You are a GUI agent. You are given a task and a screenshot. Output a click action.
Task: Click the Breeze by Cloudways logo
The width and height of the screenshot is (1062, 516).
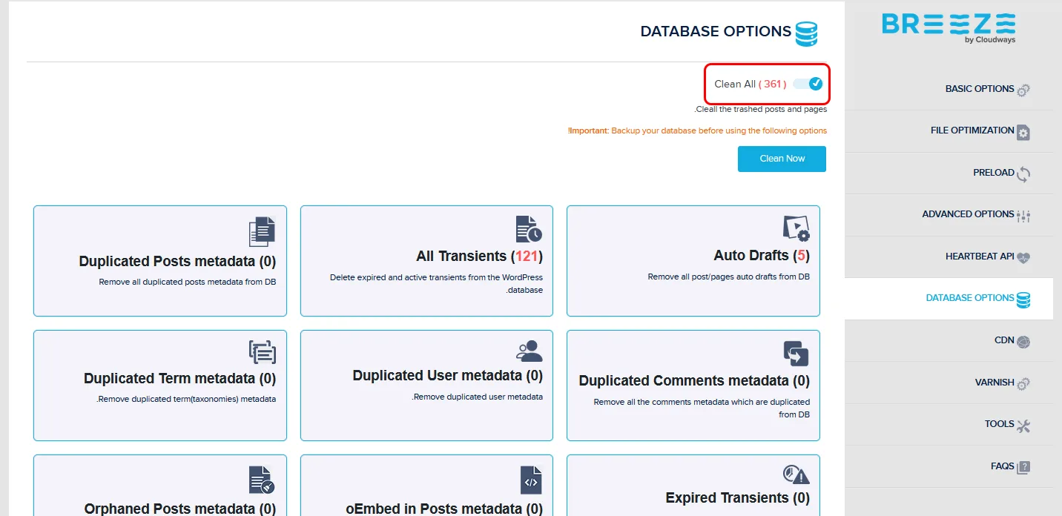tap(949, 28)
